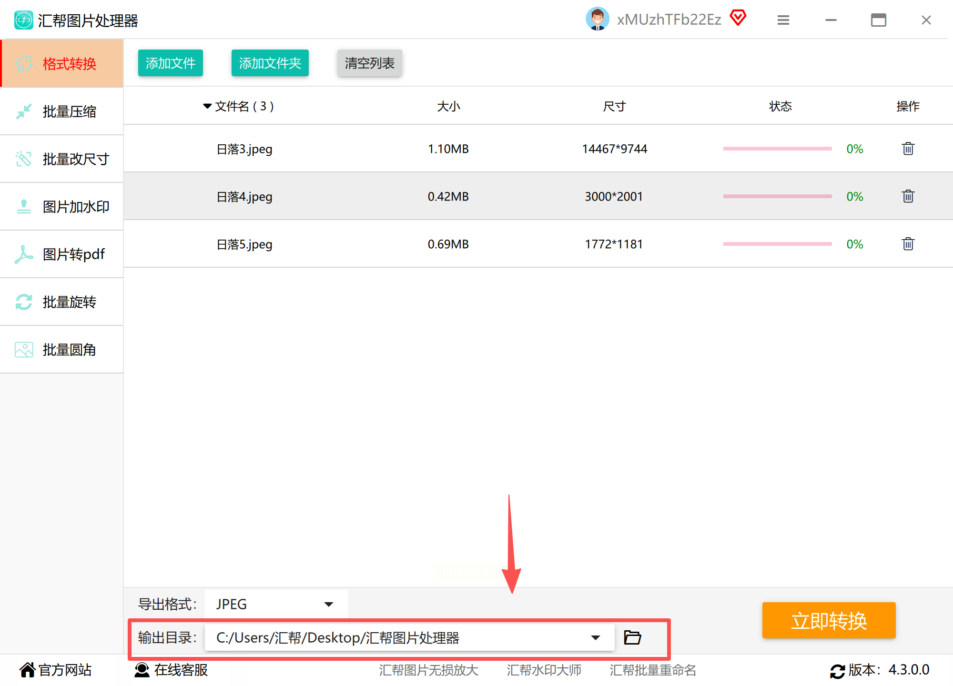Image resolution: width=953 pixels, height=686 pixels.
Task: Remove 日落5.jpeg using its trash icon
Action: pos(908,244)
